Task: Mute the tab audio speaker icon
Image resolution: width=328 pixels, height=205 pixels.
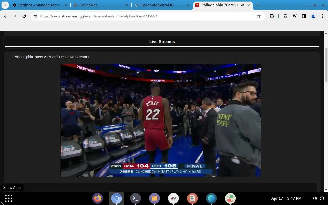Action: tap(242, 5)
